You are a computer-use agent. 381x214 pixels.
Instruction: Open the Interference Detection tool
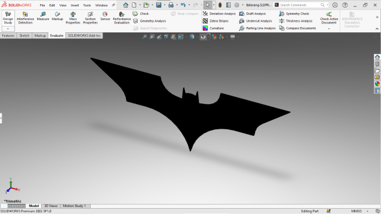[25, 18]
